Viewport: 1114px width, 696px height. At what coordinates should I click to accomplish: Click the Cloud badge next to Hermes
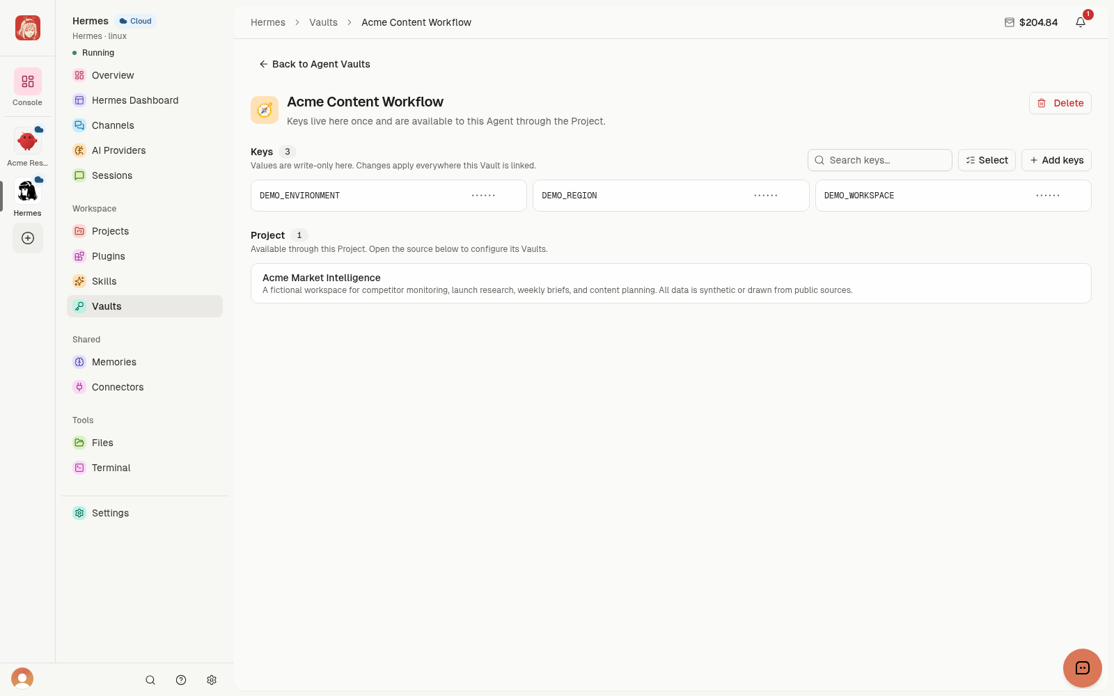tap(136, 21)
